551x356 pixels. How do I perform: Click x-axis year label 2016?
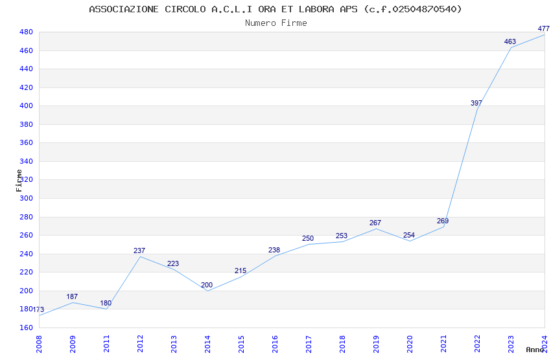(x=275, y=344)
